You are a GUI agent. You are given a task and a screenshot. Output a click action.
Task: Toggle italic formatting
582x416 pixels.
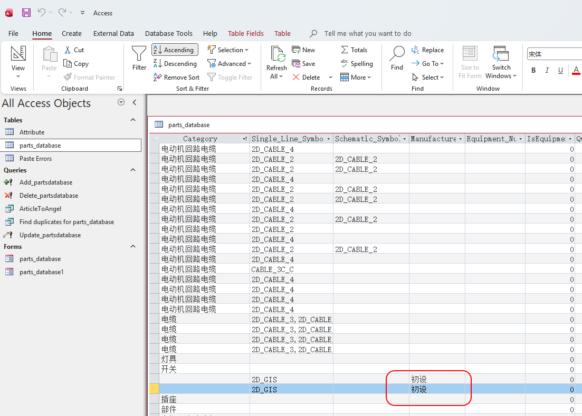[x=547, y=71]
